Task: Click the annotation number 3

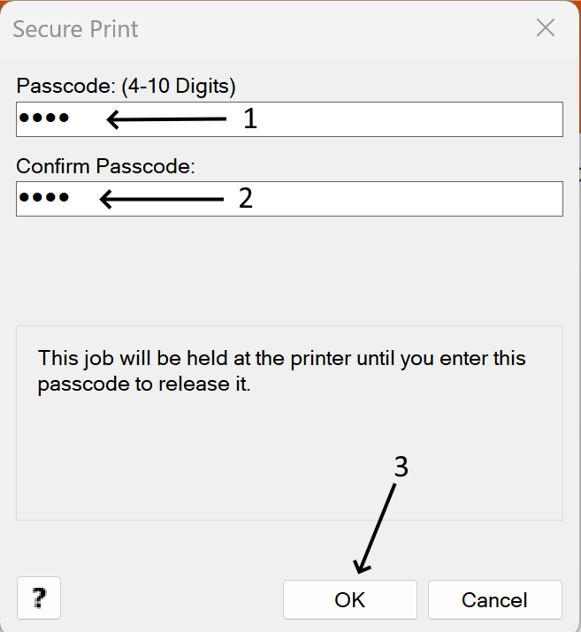Action: (401, 468)
